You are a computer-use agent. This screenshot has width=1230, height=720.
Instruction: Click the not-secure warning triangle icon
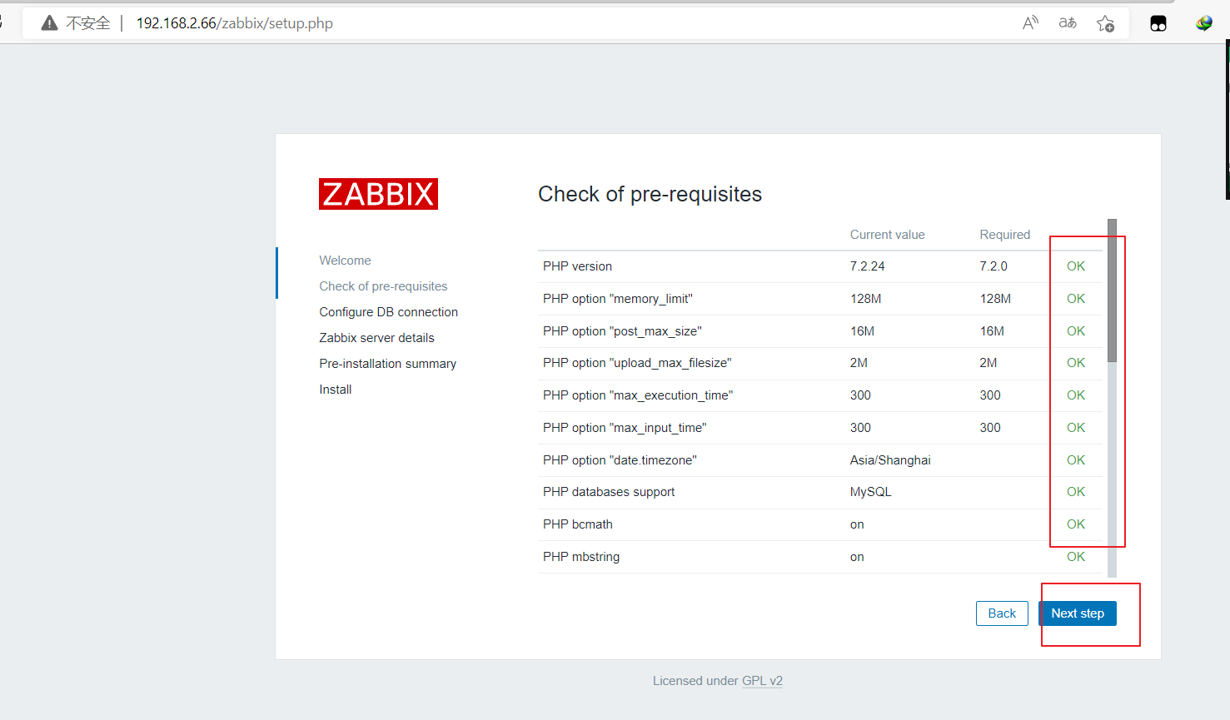[50, 23]
